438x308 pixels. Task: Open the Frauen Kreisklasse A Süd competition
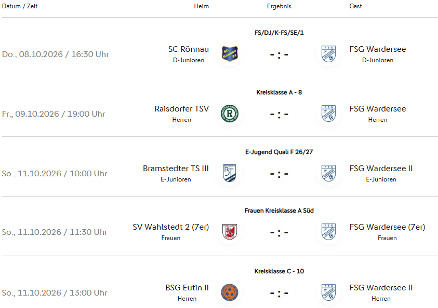click(279, 211)
